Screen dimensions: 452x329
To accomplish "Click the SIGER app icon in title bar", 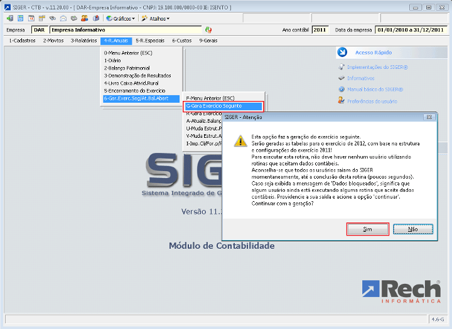I will [7, 7].
